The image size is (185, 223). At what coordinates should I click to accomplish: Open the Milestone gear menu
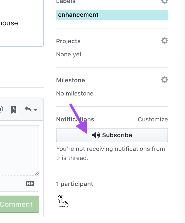pyautogui.click(x=165, y=80)
